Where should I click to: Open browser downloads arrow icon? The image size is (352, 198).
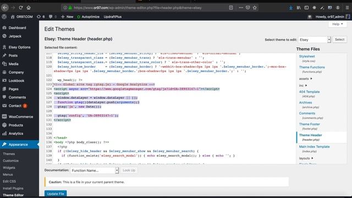291,8
